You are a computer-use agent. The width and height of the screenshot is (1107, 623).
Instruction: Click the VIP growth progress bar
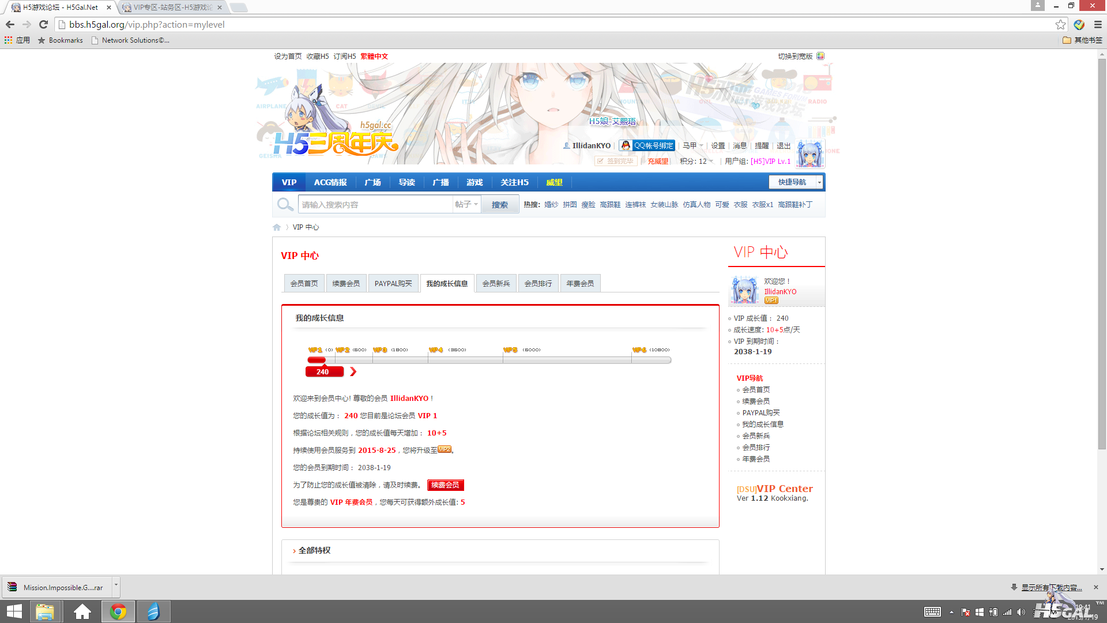[489, 360]
